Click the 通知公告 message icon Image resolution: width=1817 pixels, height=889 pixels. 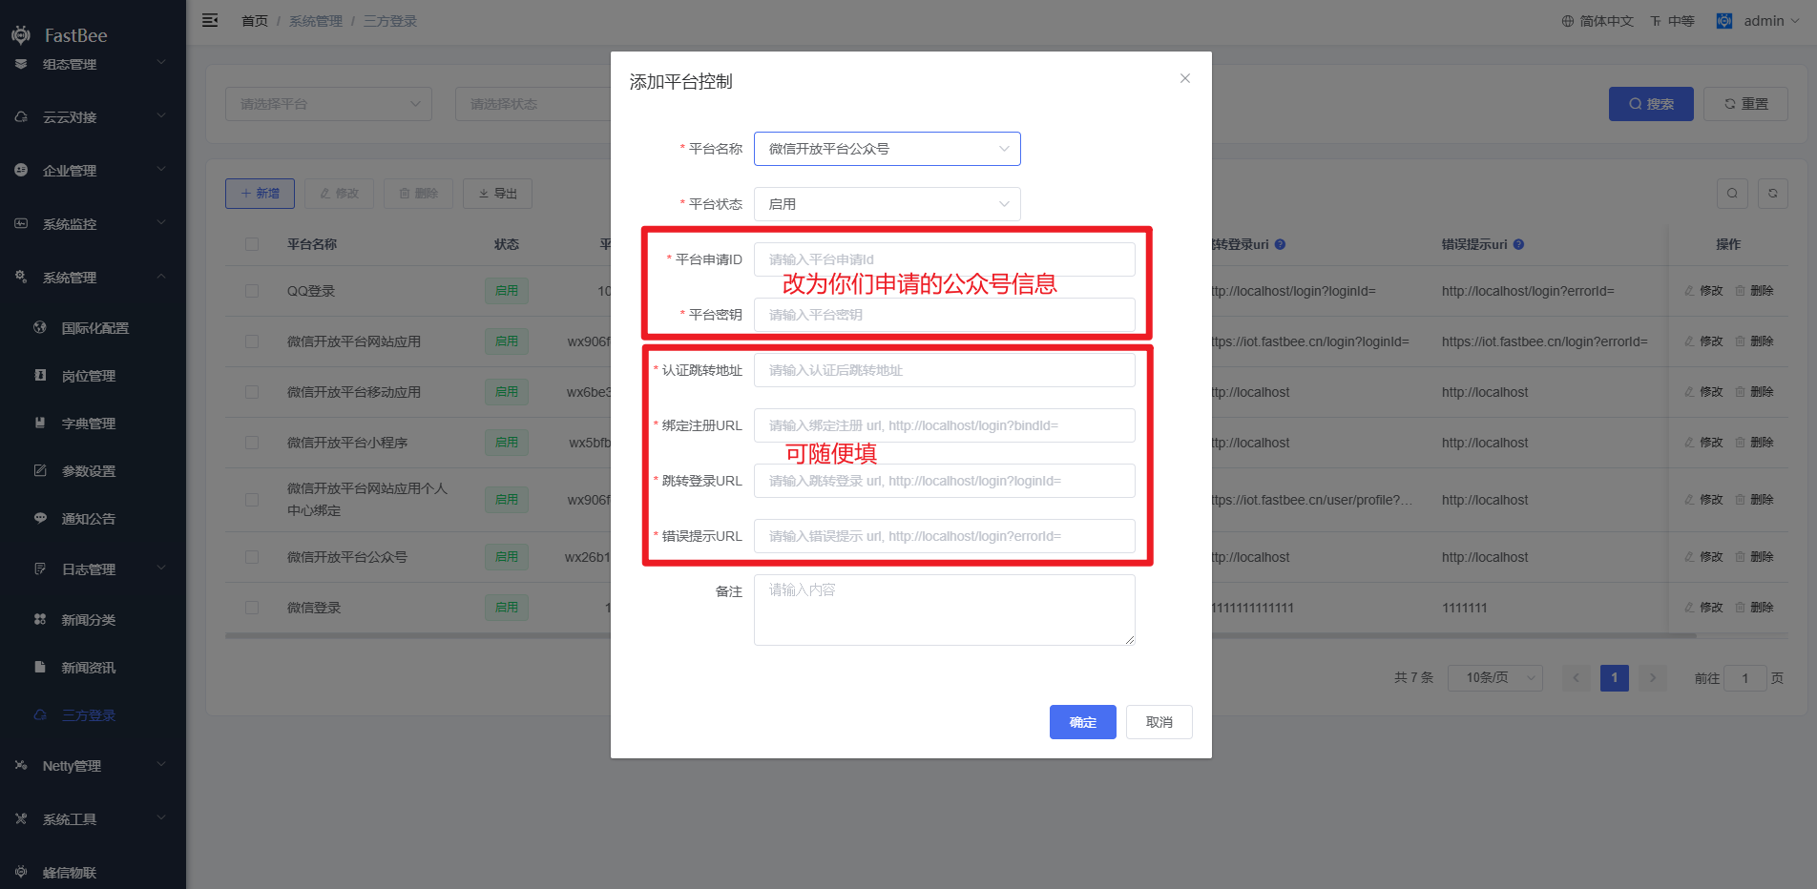pos(40,518)
